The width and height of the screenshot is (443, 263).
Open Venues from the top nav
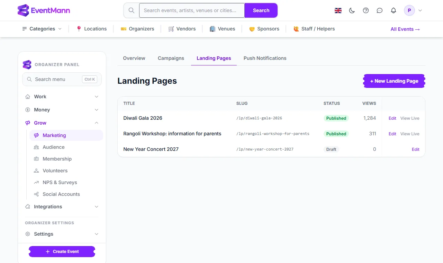[x=223, y=29]
